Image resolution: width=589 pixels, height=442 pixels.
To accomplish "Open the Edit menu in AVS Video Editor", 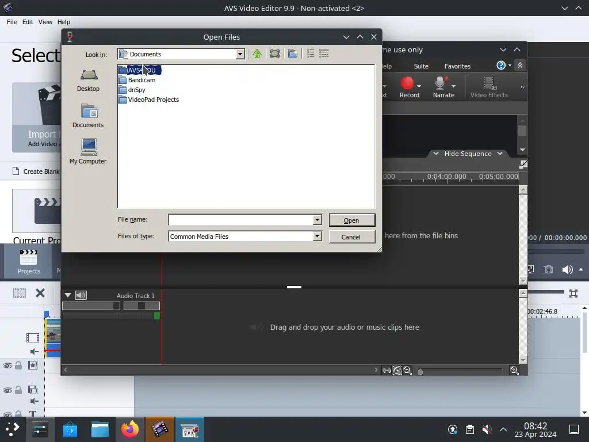I will pos(28,22).
